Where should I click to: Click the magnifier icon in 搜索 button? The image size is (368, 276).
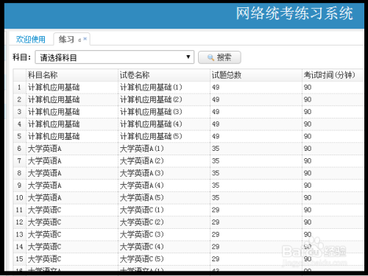(x=210, y=57)
